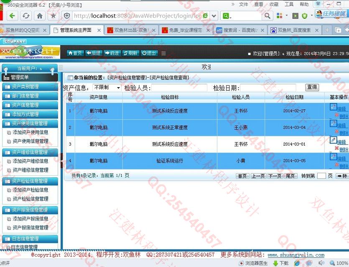Click the 退出 logout button in the top bar

[x=149, y=53]
